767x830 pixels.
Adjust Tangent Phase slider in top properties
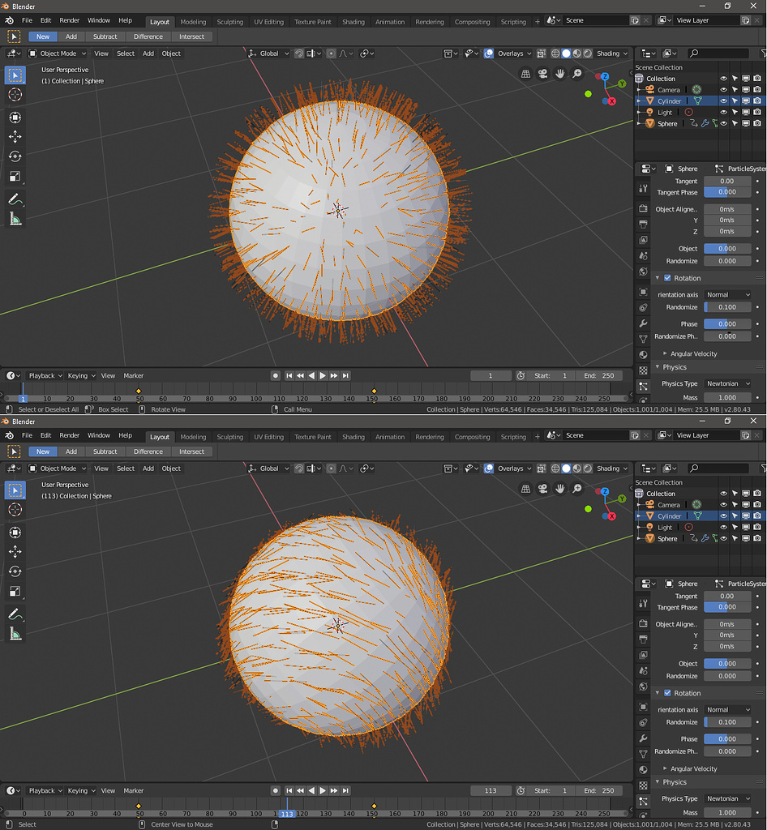point(728,192)
